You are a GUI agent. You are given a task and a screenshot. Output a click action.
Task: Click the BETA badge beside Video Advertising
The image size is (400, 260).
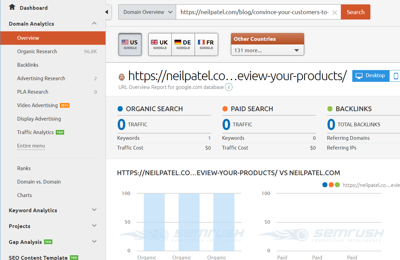point(65,105)
